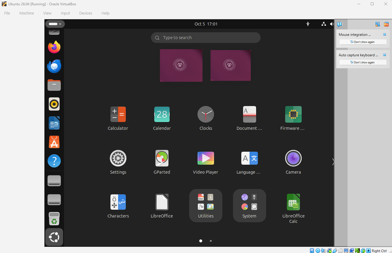This screenshot has height=253, width=392.
Task: Launch the Document Scanner app
Action: [x=249, y=118]
